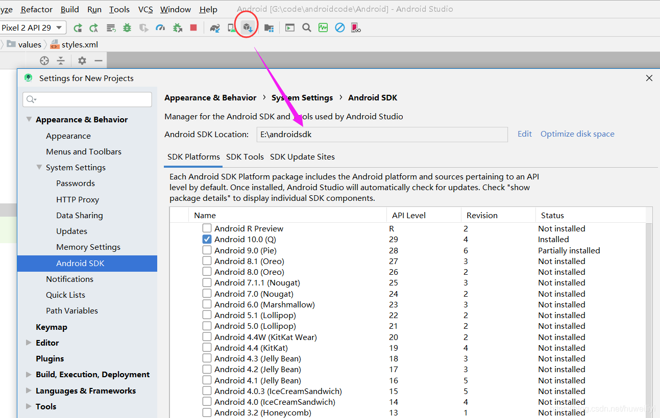Click the Status column header
Screen dimensions: 660x418
tap(590, 215)
